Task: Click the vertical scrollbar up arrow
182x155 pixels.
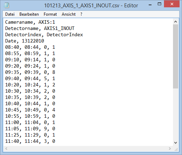Action: click(x=175, y=22)
